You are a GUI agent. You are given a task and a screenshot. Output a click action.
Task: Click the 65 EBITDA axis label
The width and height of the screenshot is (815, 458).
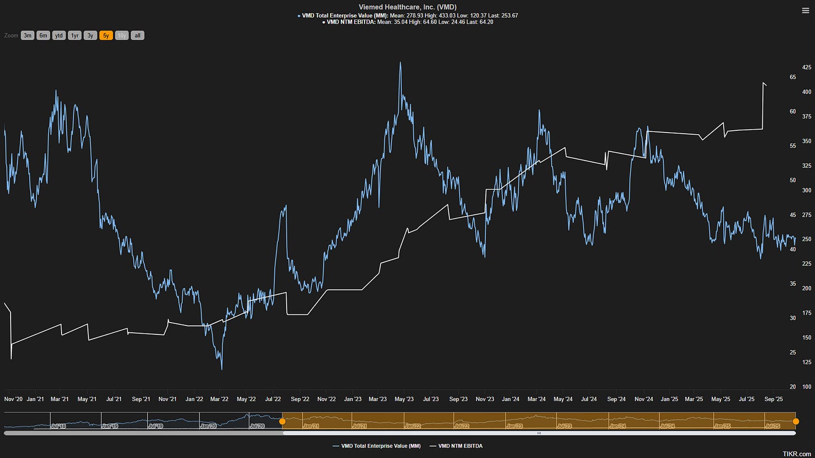793,77
